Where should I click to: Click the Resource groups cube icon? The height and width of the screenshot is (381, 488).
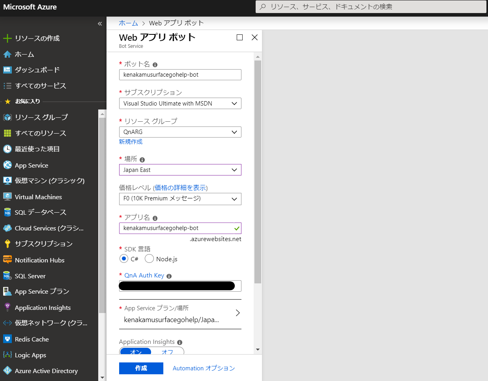(x=7, y=117)
